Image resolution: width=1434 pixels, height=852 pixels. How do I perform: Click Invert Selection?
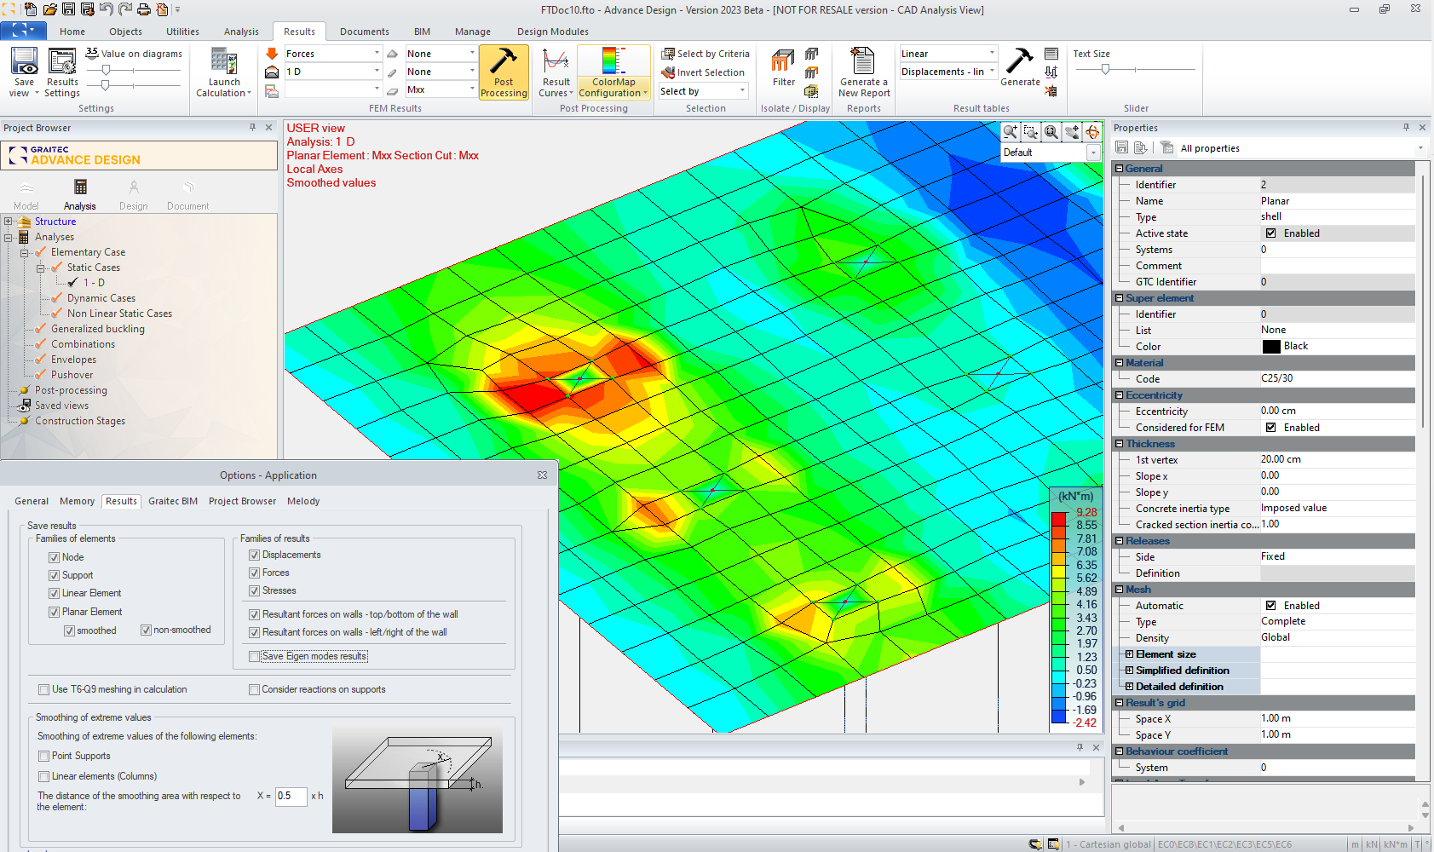(703, 72)
